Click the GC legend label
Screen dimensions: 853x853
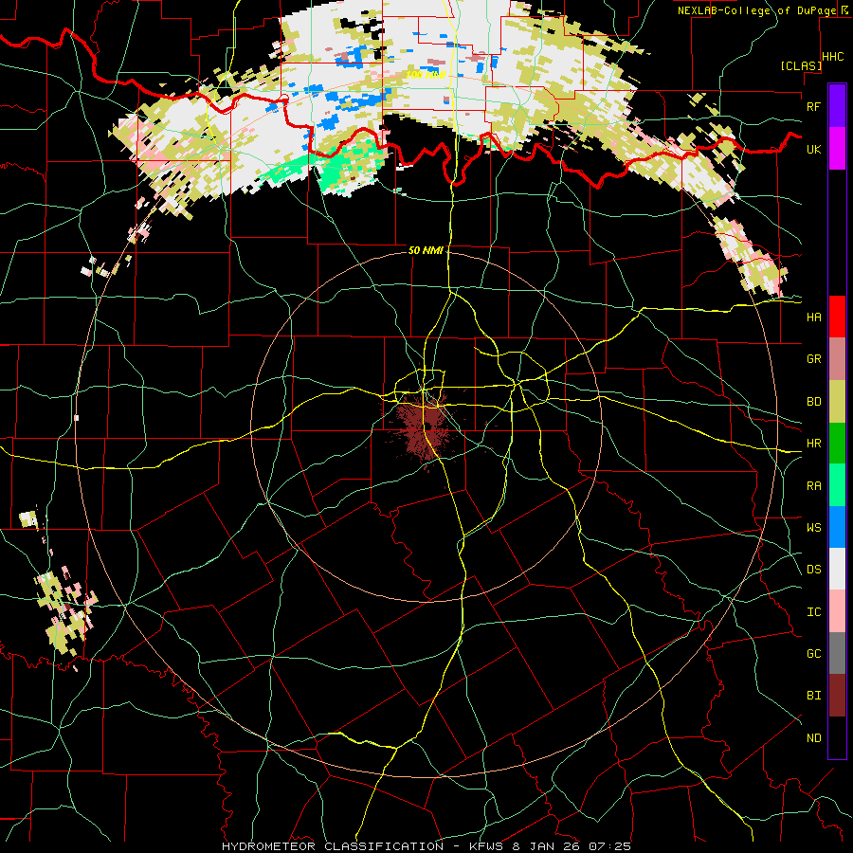(x=813, y=654)
